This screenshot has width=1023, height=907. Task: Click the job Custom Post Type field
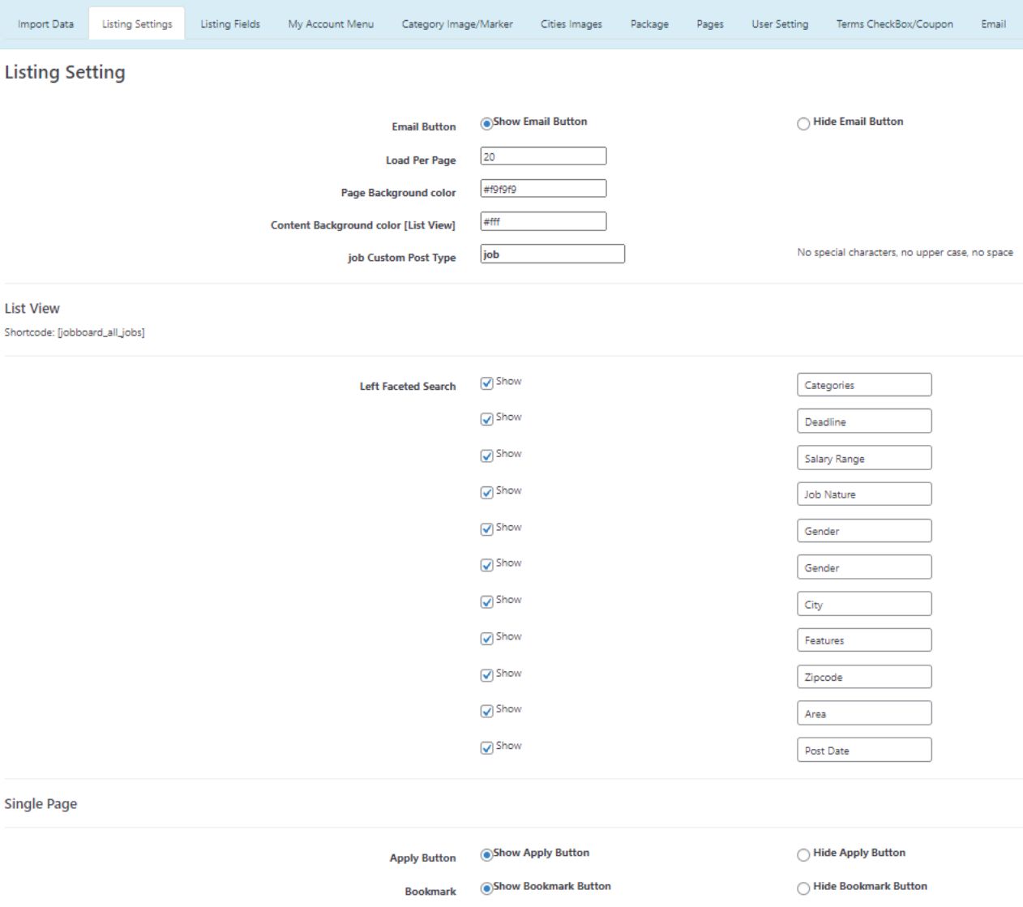pos(552,255)
